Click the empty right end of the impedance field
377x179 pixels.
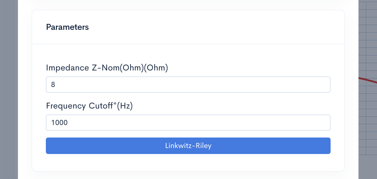click(313, 85)
